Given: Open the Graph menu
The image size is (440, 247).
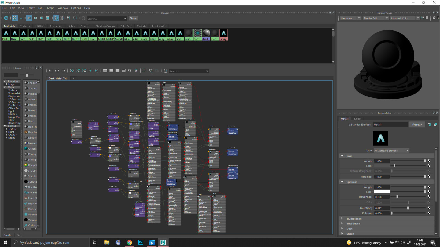Looking at the screenshot, I should pyautogui.click(x=51, y=8).
